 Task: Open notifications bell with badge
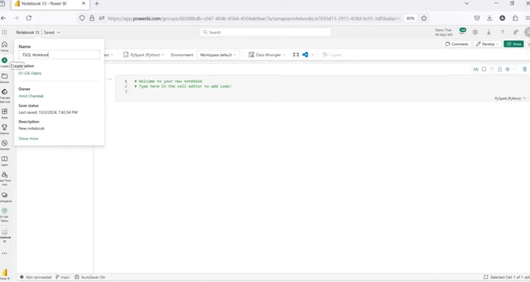tap(462, 32)
